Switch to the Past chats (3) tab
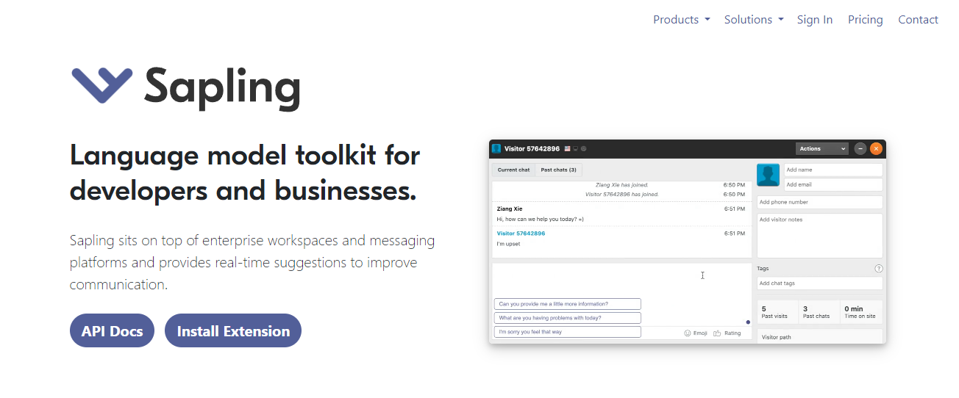Screen dimensions: 959x398 pos(559,170)
